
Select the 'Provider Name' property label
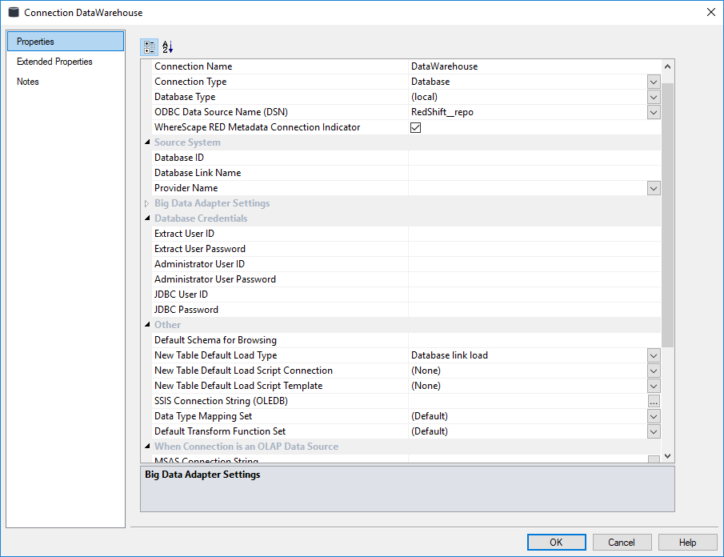[x=186, y=188]
